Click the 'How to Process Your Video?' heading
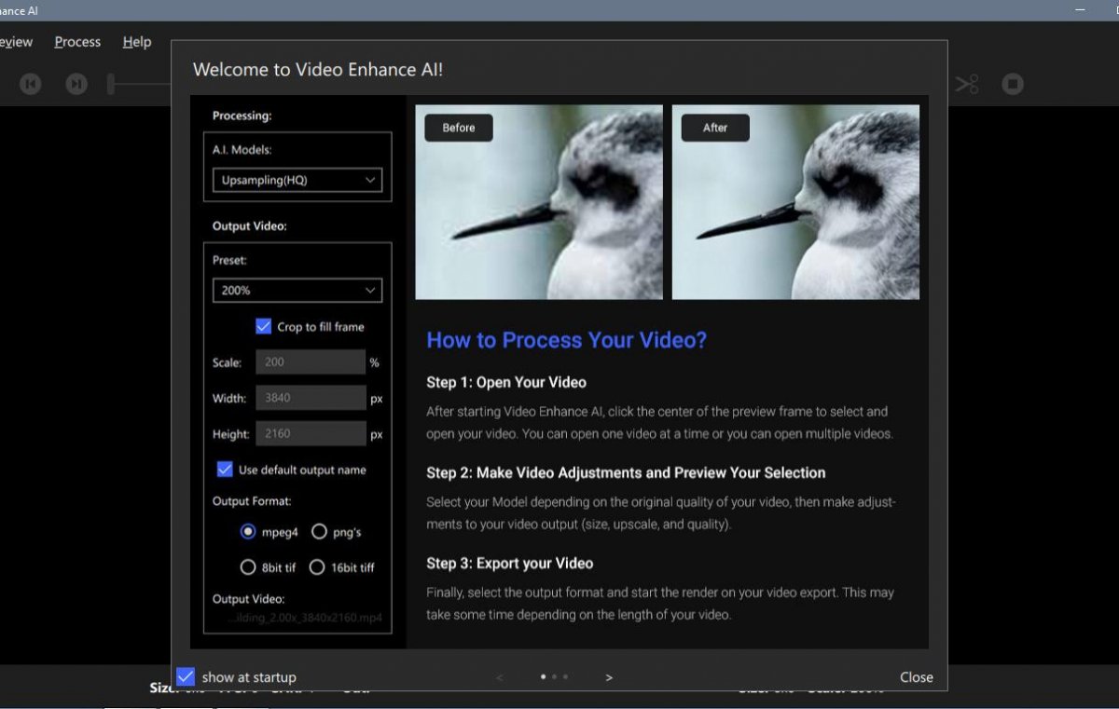The width and height of the screenshot is (1119, 709). point(567,340)
